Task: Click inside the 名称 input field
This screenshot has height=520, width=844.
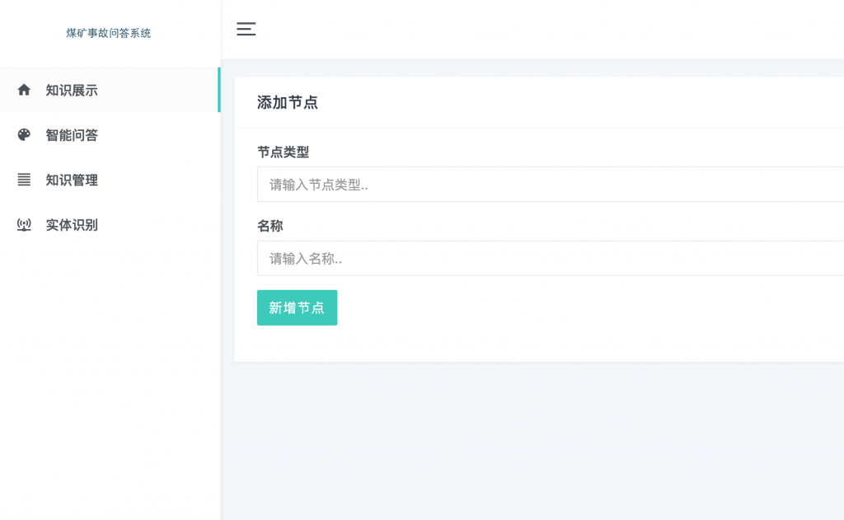Action: coord(495,258)
